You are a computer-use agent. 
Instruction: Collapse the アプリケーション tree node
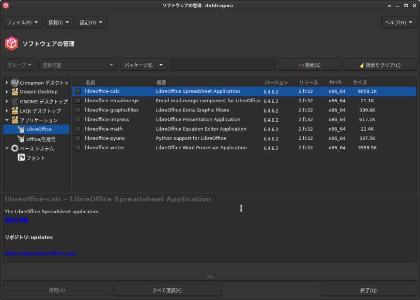7,120
